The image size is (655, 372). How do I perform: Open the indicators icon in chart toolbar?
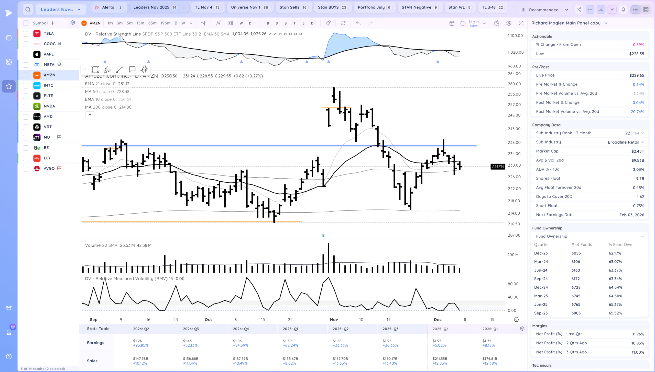[218, 23]
